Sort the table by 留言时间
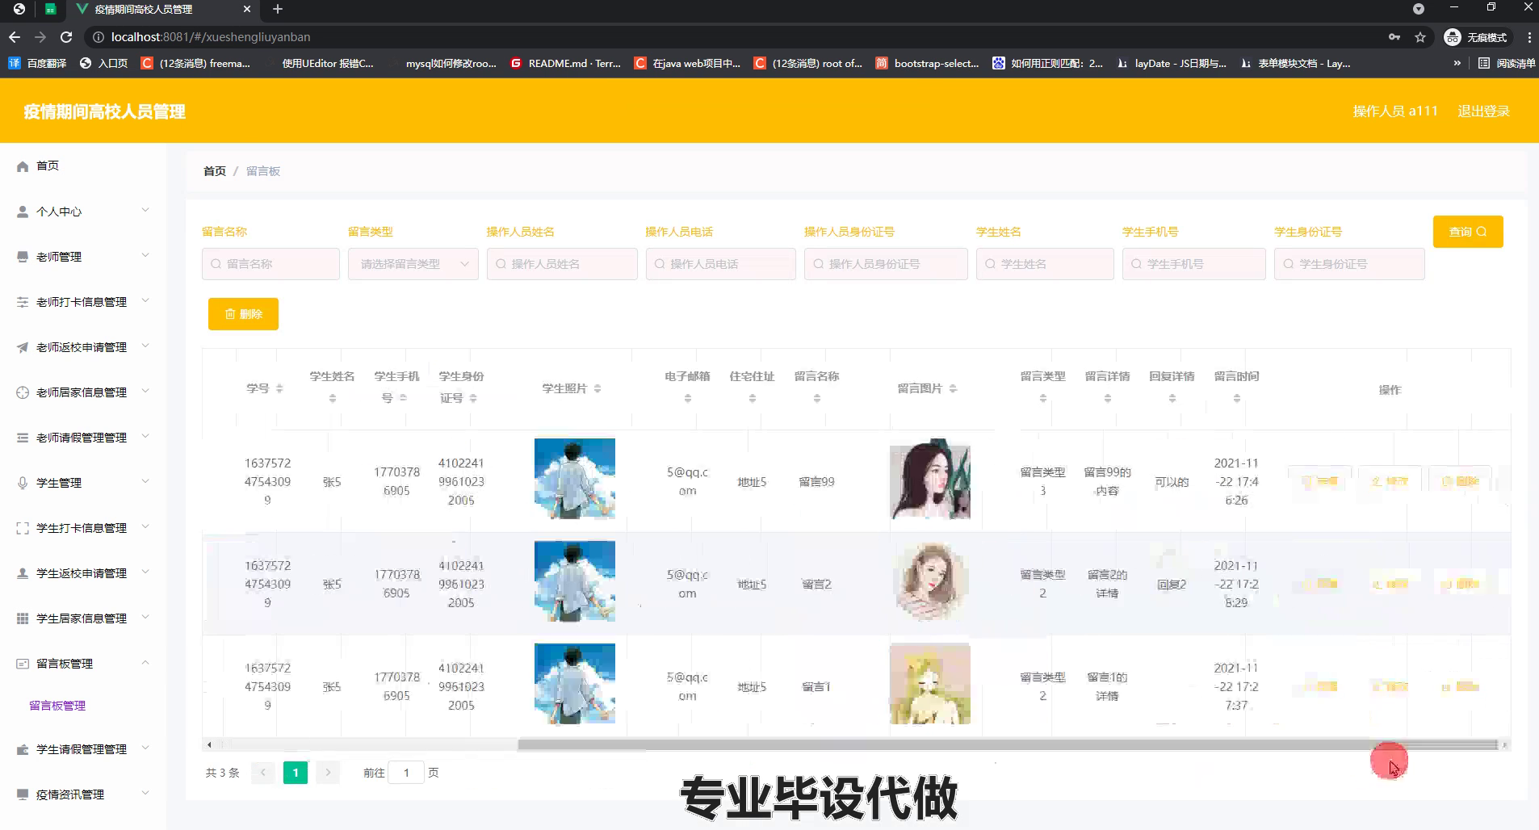This screenshot has height=830, width=1539. coord(1237,398)
